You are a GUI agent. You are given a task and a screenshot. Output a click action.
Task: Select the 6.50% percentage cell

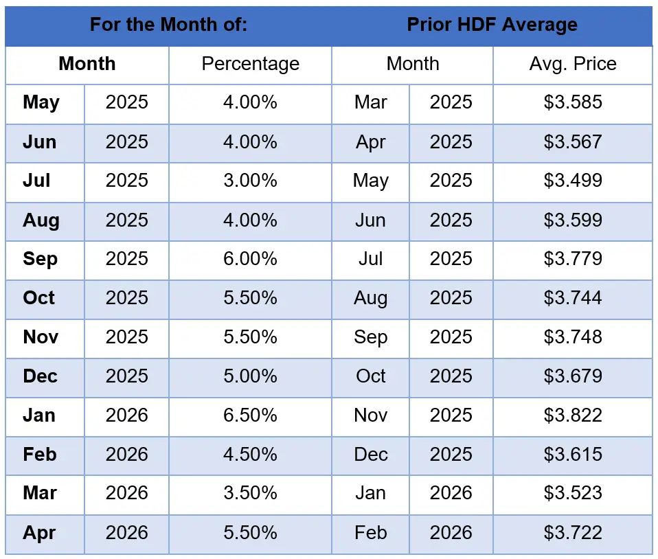pos(250,415)
